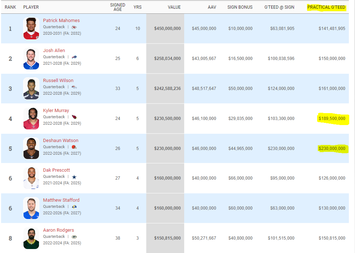Click the Buffalo Bills logo beside Josh Allen
This screenshot has width=355, height=253.
[x=74, y=57]
